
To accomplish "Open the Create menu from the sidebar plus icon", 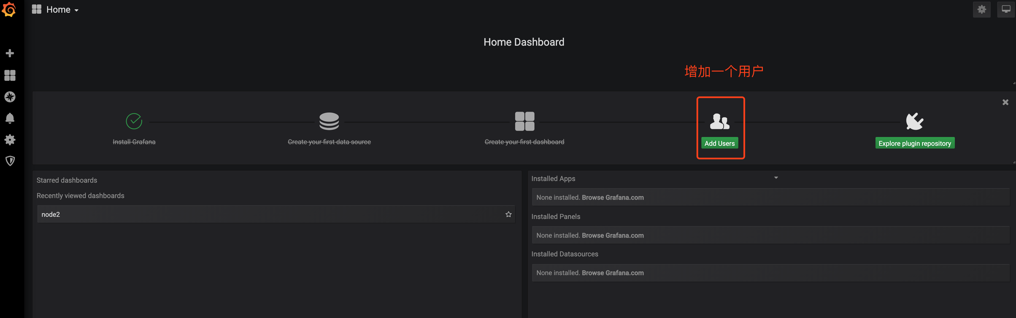I will 9,53.
